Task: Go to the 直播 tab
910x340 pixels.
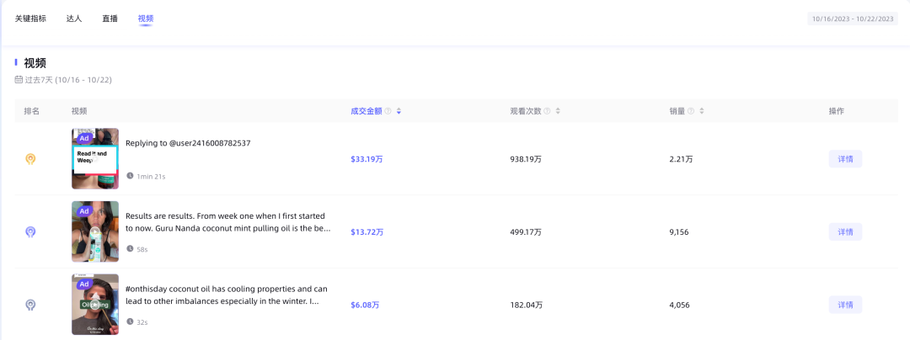Action: point(110,19)
